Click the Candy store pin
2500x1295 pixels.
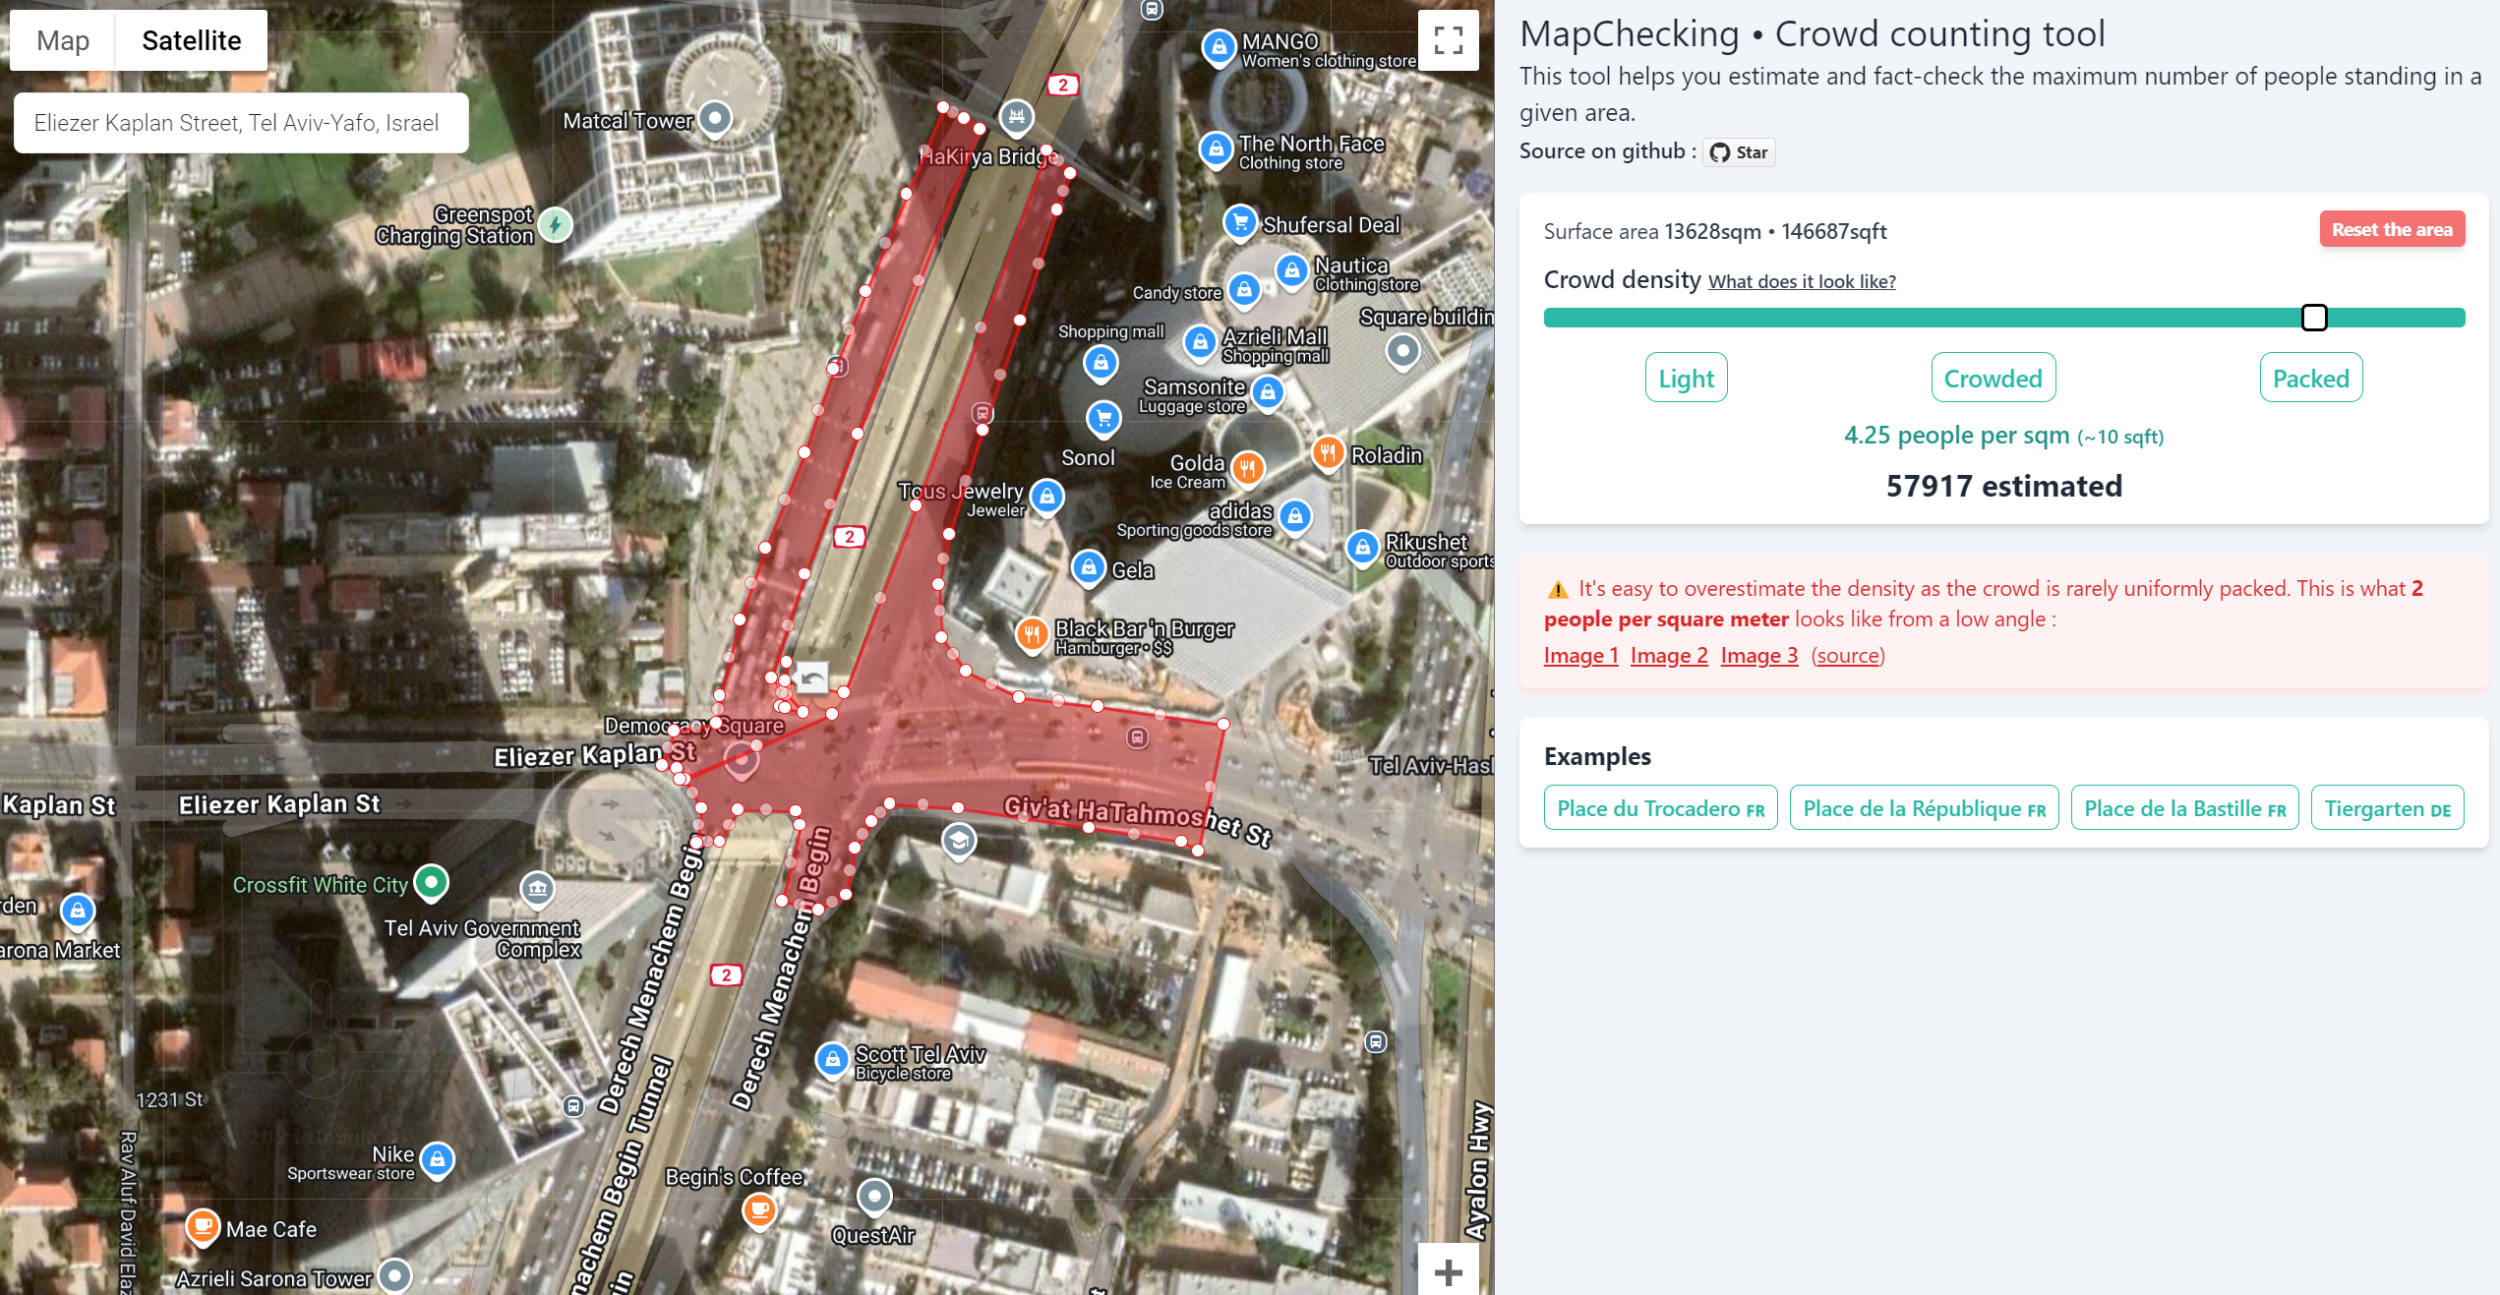1244,290
